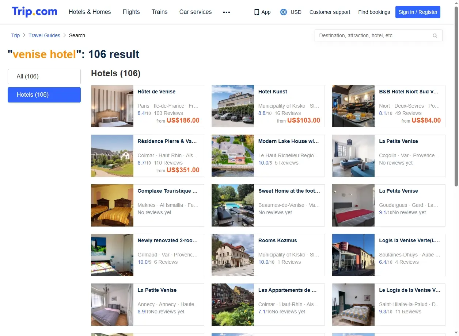Click Logis la Venise Verte(L... title
Screen dimensions: 459x336
coord(409,240)
